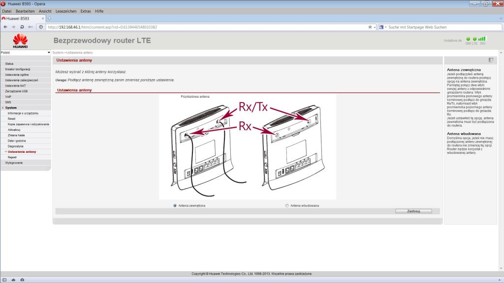Open the Lesezeichen menu

coord(66,11)
